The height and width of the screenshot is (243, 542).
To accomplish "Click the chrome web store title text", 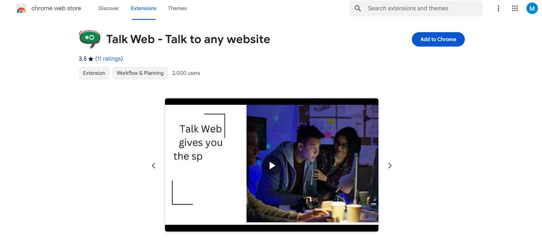I will [x=56, y=8].
